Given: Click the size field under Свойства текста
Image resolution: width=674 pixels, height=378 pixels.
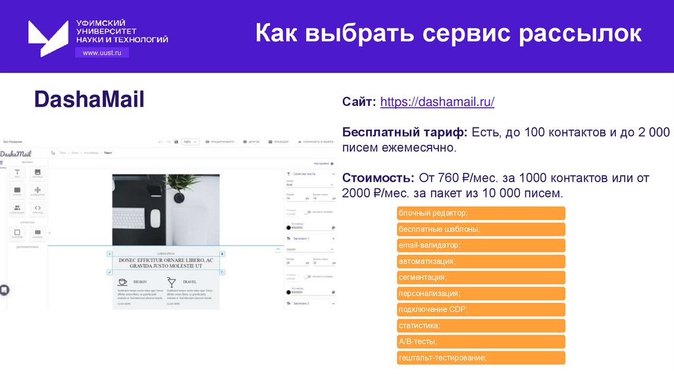Looking at the screenshot, I should click(298, 198).
